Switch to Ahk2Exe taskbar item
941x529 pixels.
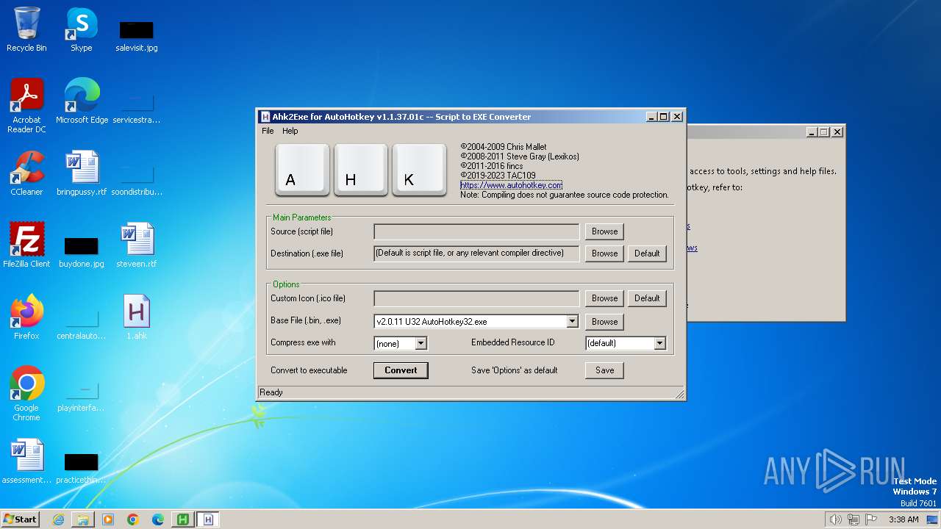coord(208,519)
